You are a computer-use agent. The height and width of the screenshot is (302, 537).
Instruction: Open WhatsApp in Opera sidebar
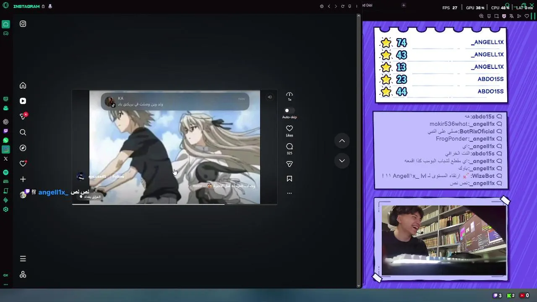(x=5, y=141)
